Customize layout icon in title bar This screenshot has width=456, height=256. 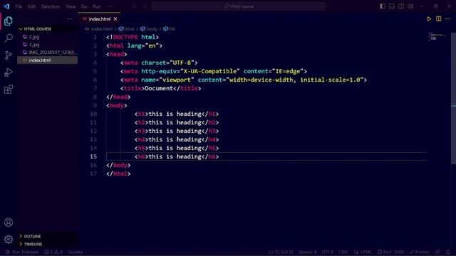click(x=410, y=6)
